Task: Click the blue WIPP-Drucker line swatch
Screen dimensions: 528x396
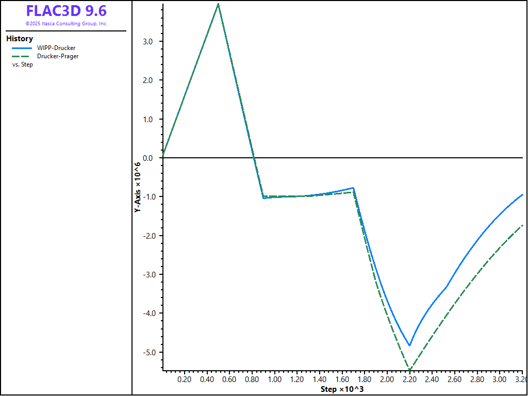Action: (22, 48)
